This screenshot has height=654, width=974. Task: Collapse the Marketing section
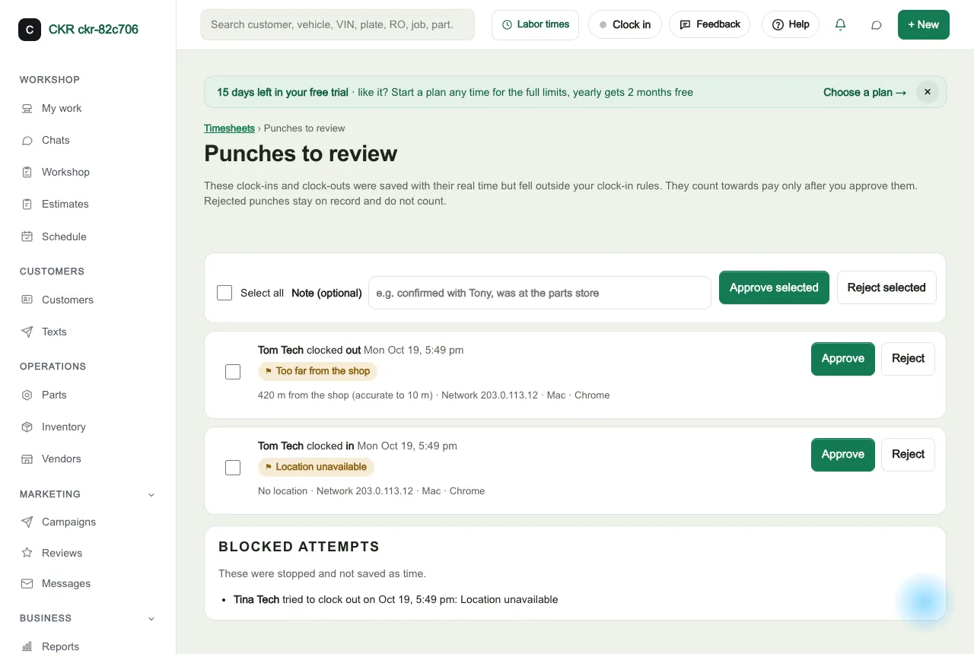[151, 494]
